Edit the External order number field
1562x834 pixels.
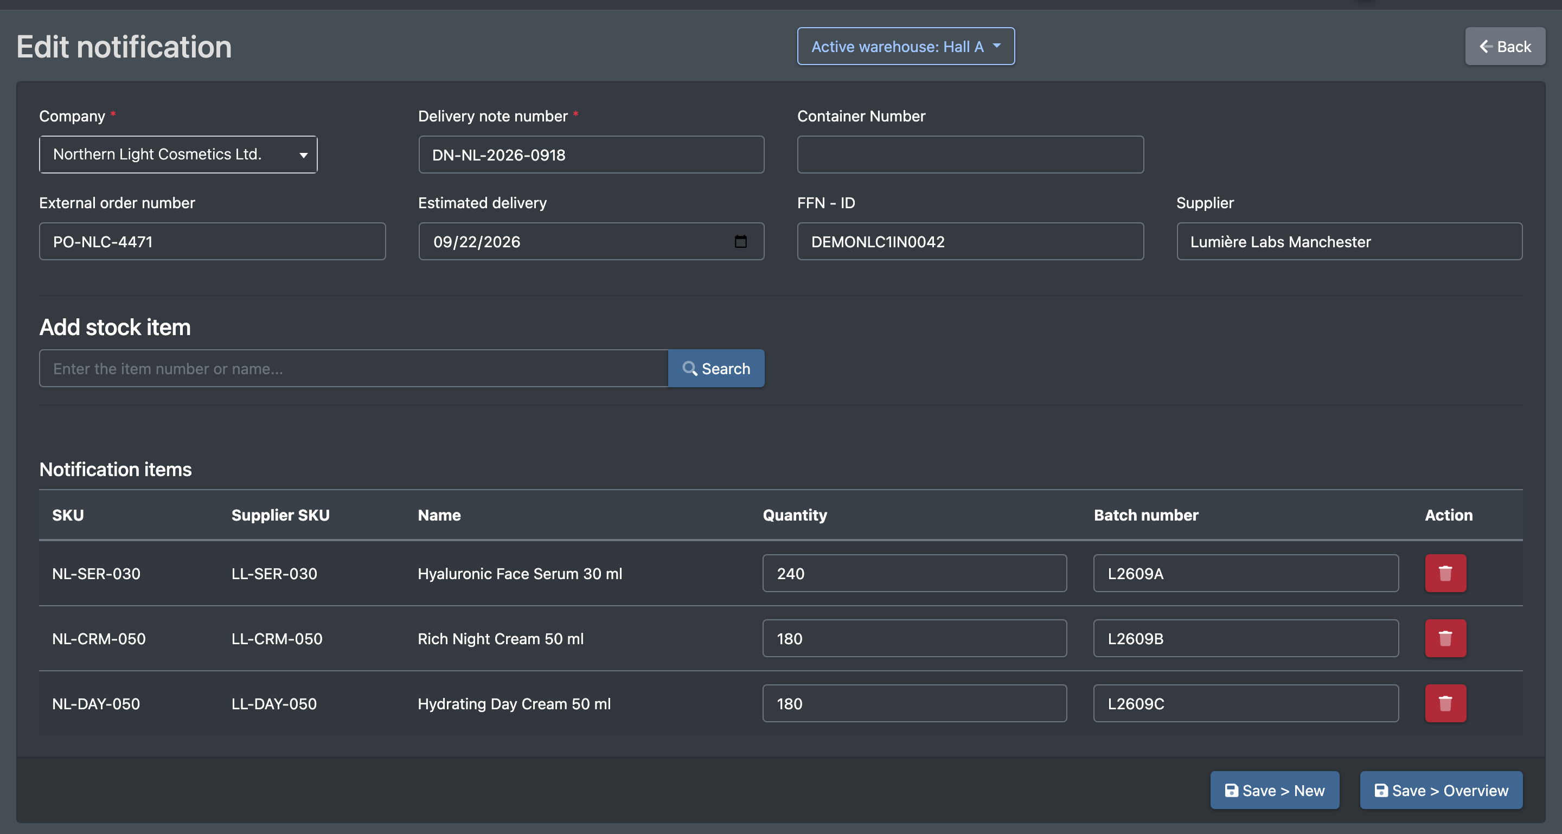click(x=212, y=241)
